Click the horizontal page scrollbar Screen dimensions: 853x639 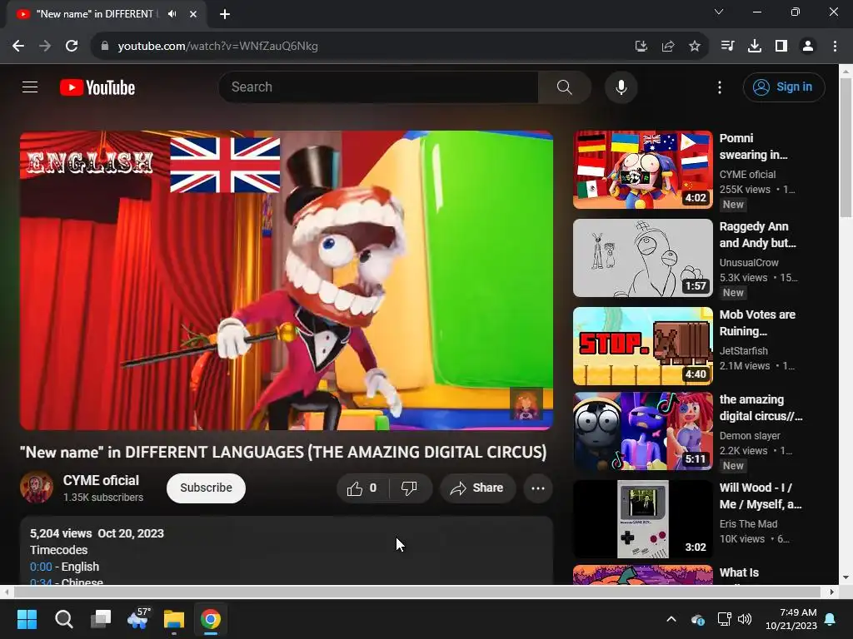tap(417, 592)
